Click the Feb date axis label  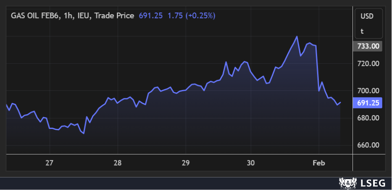319,163
